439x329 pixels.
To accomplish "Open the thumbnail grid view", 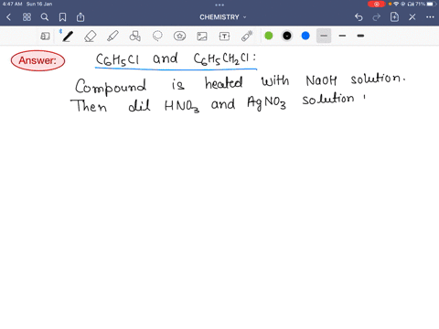I will pyautogui.click(x=27, y=17).
